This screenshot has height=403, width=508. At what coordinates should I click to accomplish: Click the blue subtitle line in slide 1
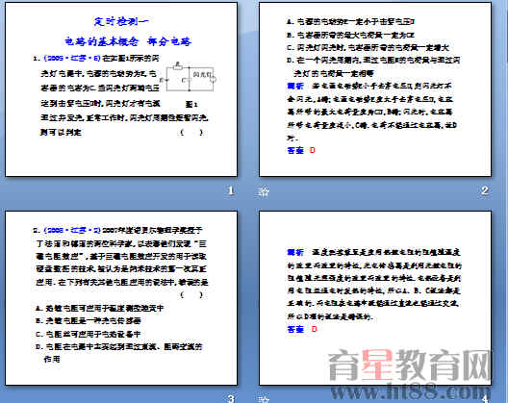(128, 41)
